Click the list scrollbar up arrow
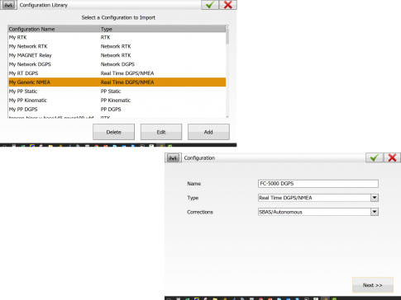Viewport: 401px width, 300px height. point(227,27)
